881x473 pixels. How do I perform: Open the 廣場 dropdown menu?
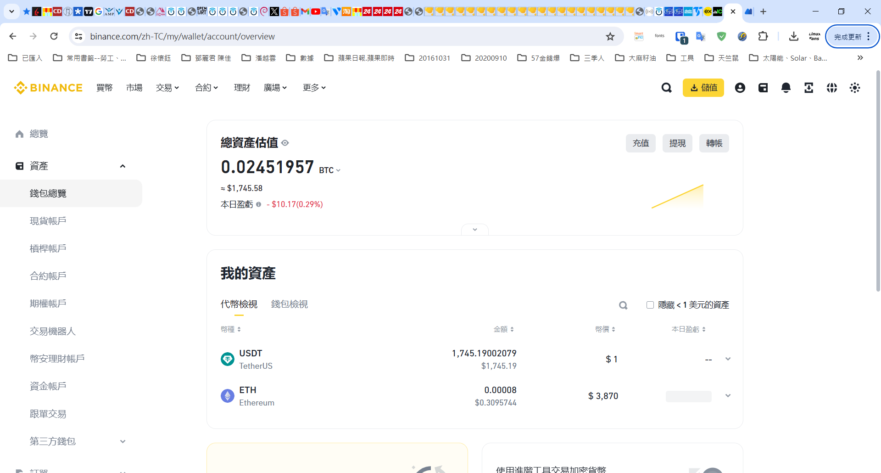click(x=275, y=88)
